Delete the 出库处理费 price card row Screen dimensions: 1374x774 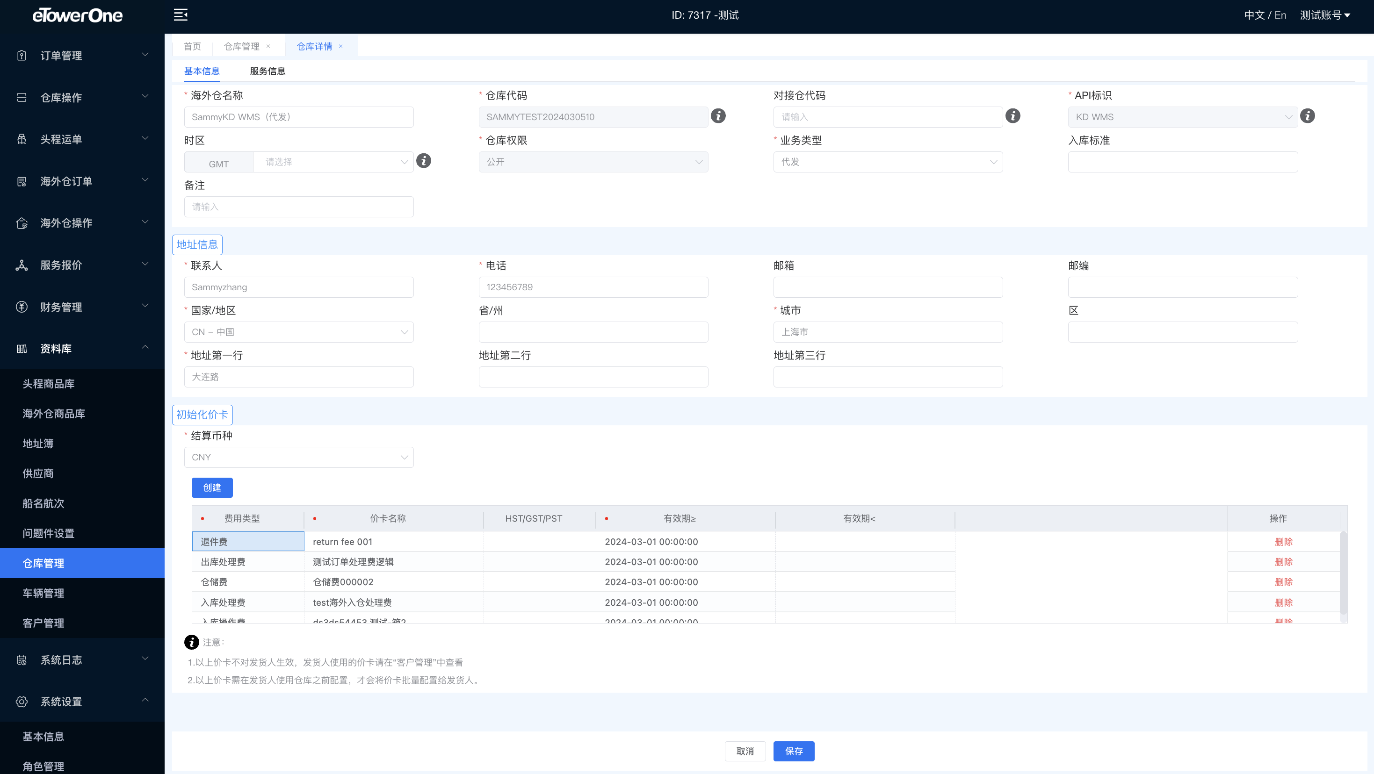[1284, 562]
